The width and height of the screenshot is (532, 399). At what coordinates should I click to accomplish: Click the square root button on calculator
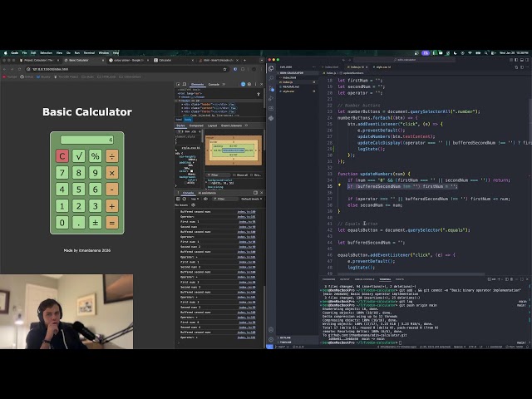[79, 156]
